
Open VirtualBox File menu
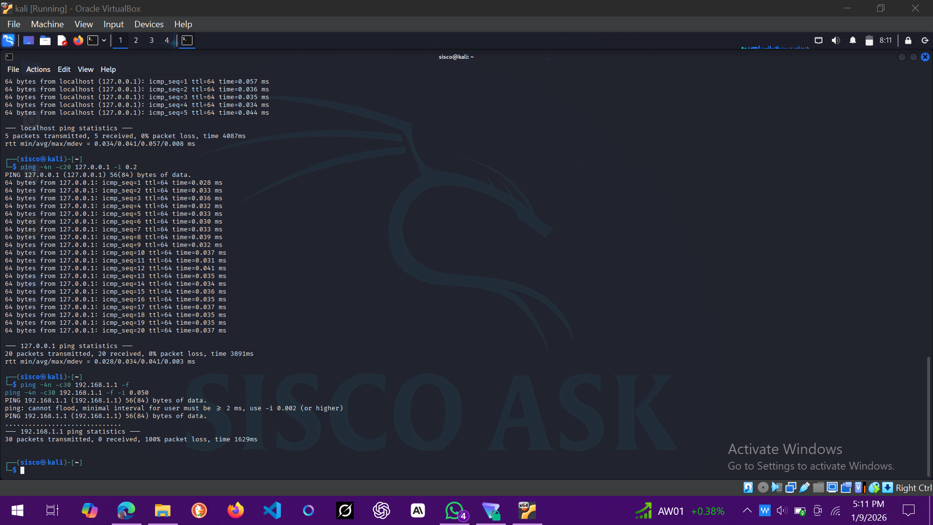tap(14, 24)
